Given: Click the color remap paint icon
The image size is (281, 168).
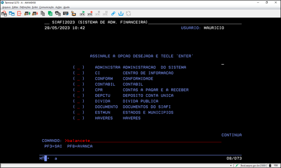Looking at the screenshot, I should 73,14.
